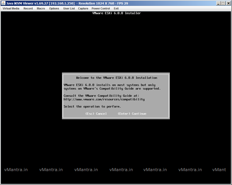Click 'Consult the VMware Compatibility Guide at:' text
The image size is (232, 185).
pyautogui.click(x=101, y=96)
